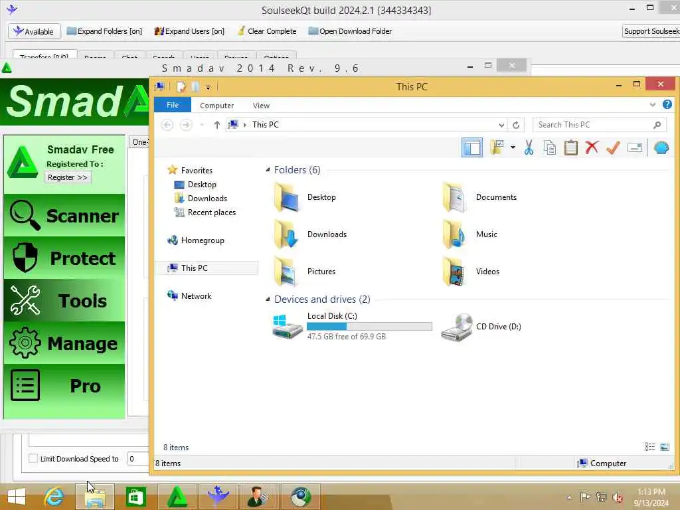Click the Properties quick access icon
Viewport: 680px width, 510px height.
click(181, 87)
